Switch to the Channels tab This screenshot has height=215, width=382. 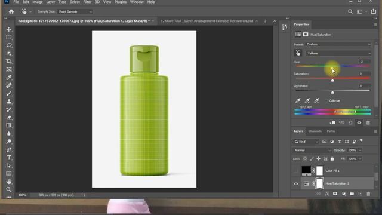tap(315, 131)
